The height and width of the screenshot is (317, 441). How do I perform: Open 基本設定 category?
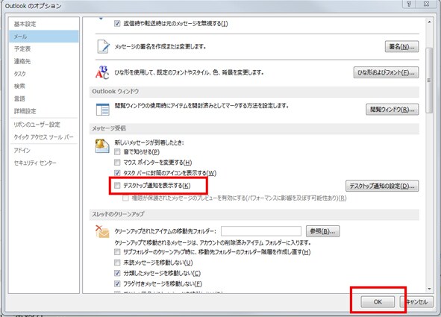[x=43, y=24]
